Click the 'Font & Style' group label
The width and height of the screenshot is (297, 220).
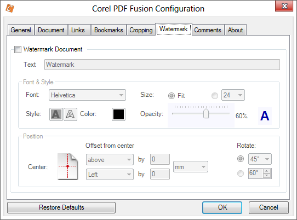click(38, 82)
